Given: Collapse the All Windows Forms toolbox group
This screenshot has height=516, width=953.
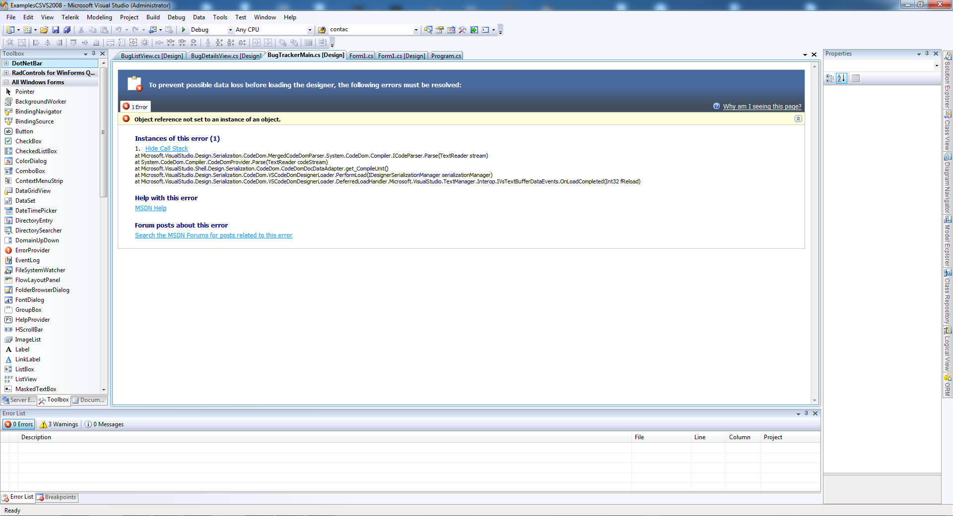Looking at the screenshot, I should click(x=6, y=82).
